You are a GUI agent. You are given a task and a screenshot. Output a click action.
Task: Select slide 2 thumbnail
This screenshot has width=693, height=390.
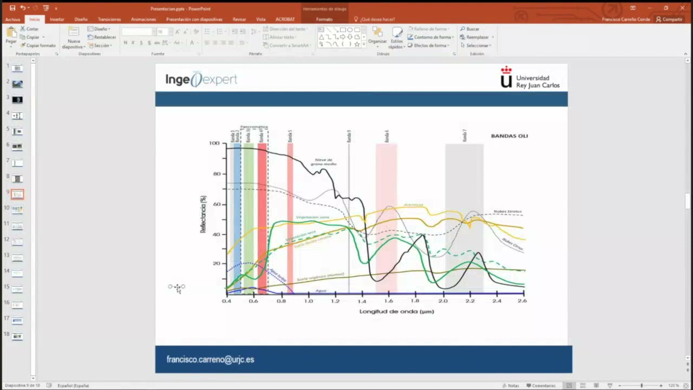(17, 84)
